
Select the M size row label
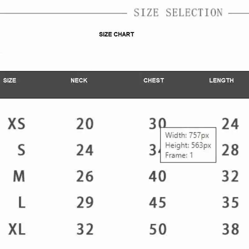tap(19, 176)
